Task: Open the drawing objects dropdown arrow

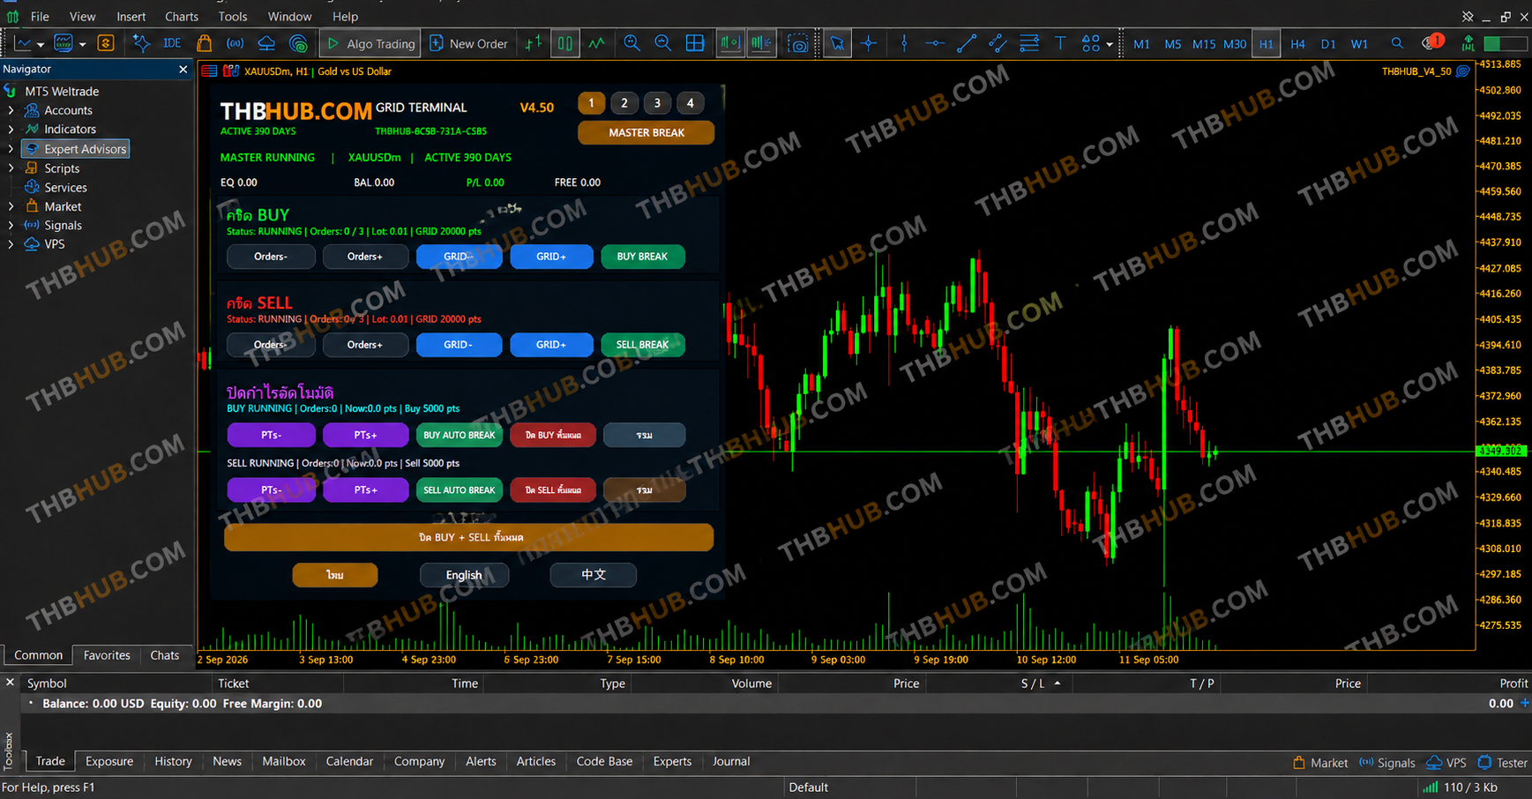Action: coord(1110,44)
